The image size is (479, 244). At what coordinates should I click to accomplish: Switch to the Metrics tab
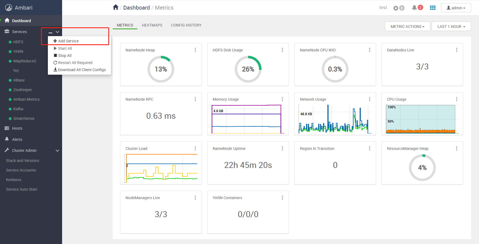click(x=125, y=25)
